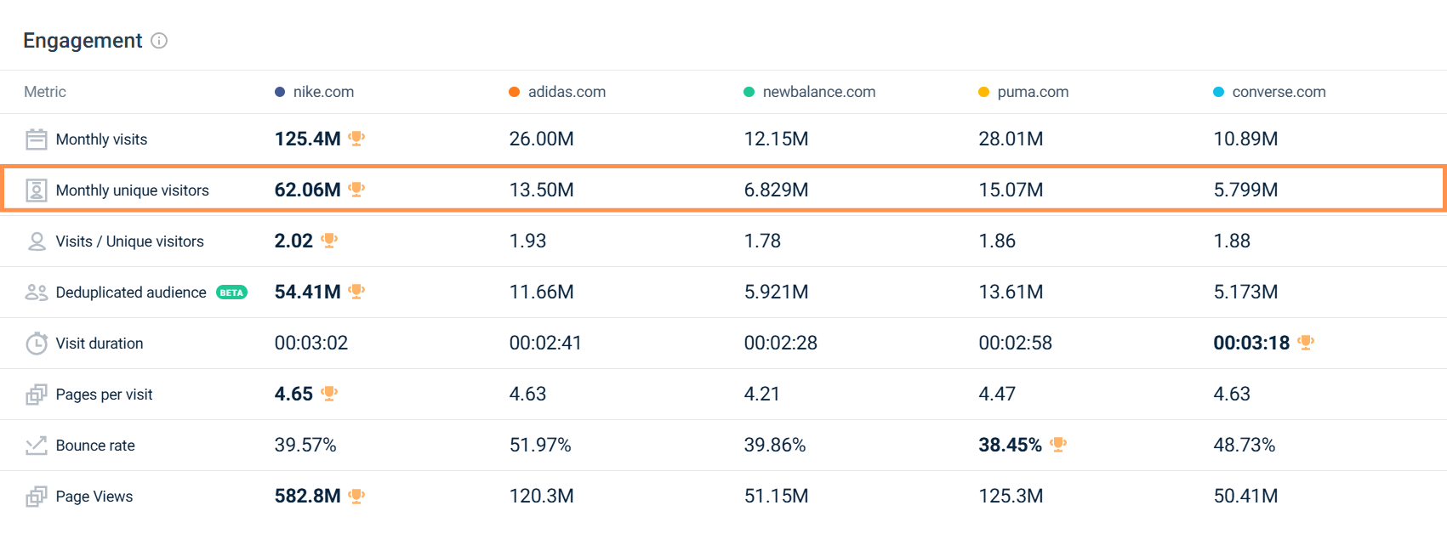
Task: Click the Visit duration clock icon
Action: [37, 343]
